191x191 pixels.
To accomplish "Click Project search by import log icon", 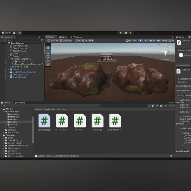I will click(161, 106).
